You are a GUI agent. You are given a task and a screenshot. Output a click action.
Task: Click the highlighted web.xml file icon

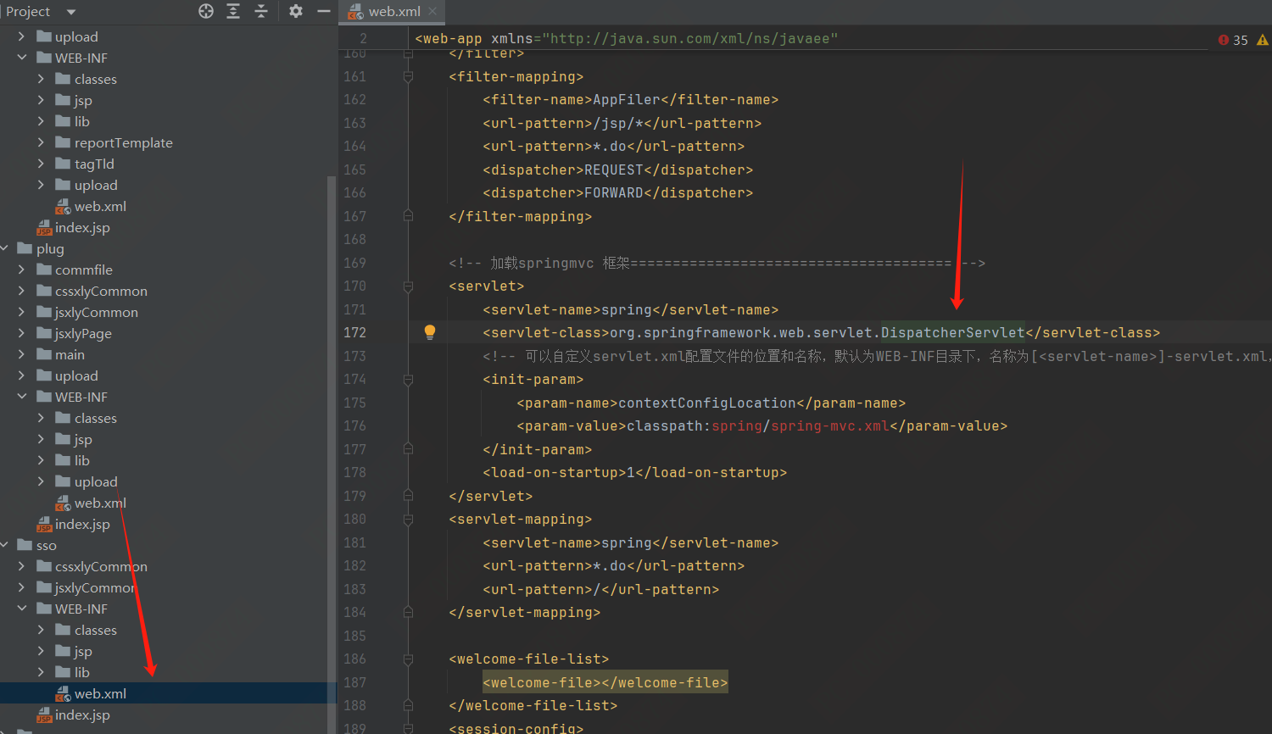tap(63, 693)
